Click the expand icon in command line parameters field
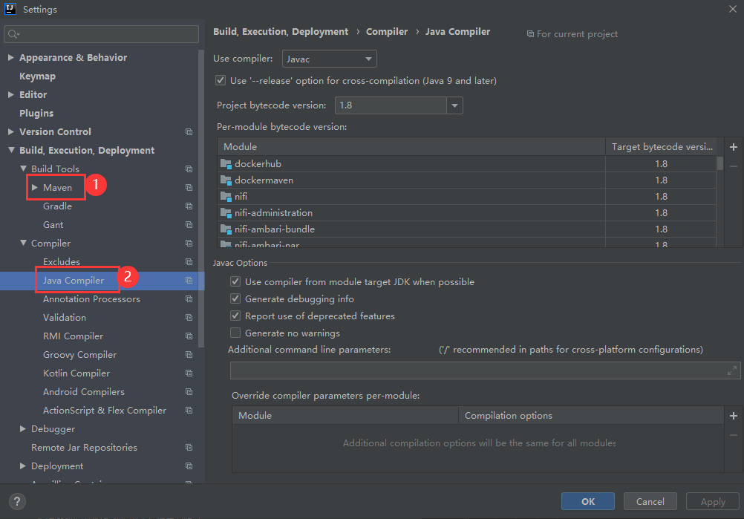 (732, 371)
